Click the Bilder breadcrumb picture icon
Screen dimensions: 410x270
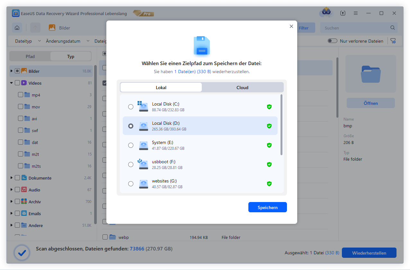52,28
